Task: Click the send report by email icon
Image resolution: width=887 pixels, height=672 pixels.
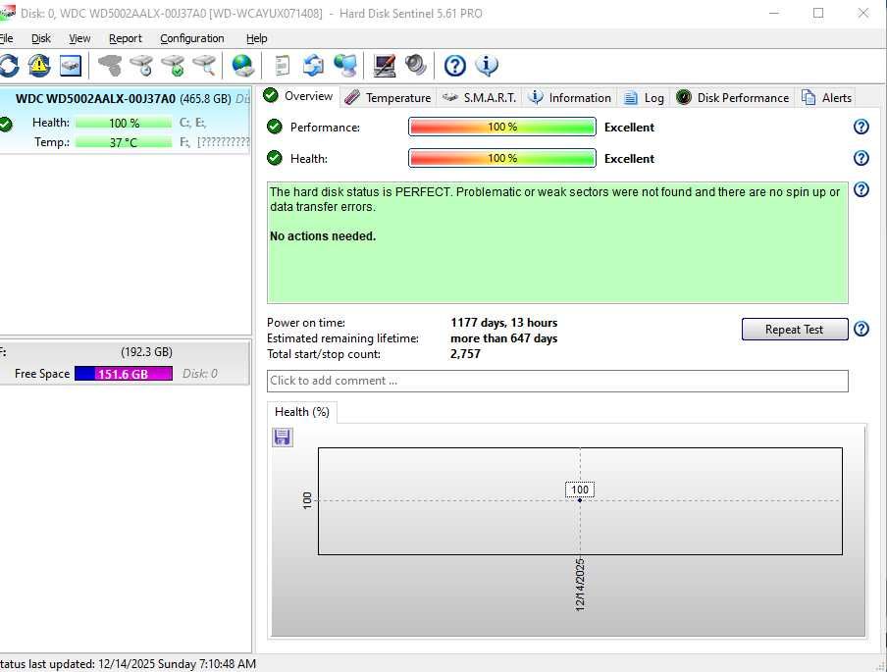Action: 313,66
